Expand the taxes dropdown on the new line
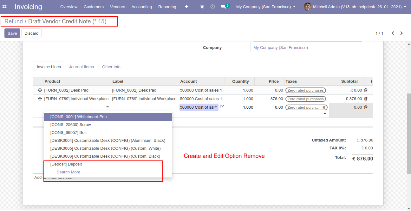The height and width of the screenshot is (211, 411). 325,114
